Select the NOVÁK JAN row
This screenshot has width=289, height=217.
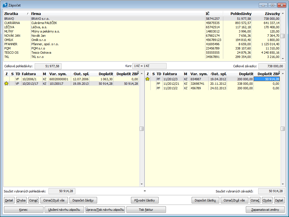pyautogui.click(x=142, y=36)
